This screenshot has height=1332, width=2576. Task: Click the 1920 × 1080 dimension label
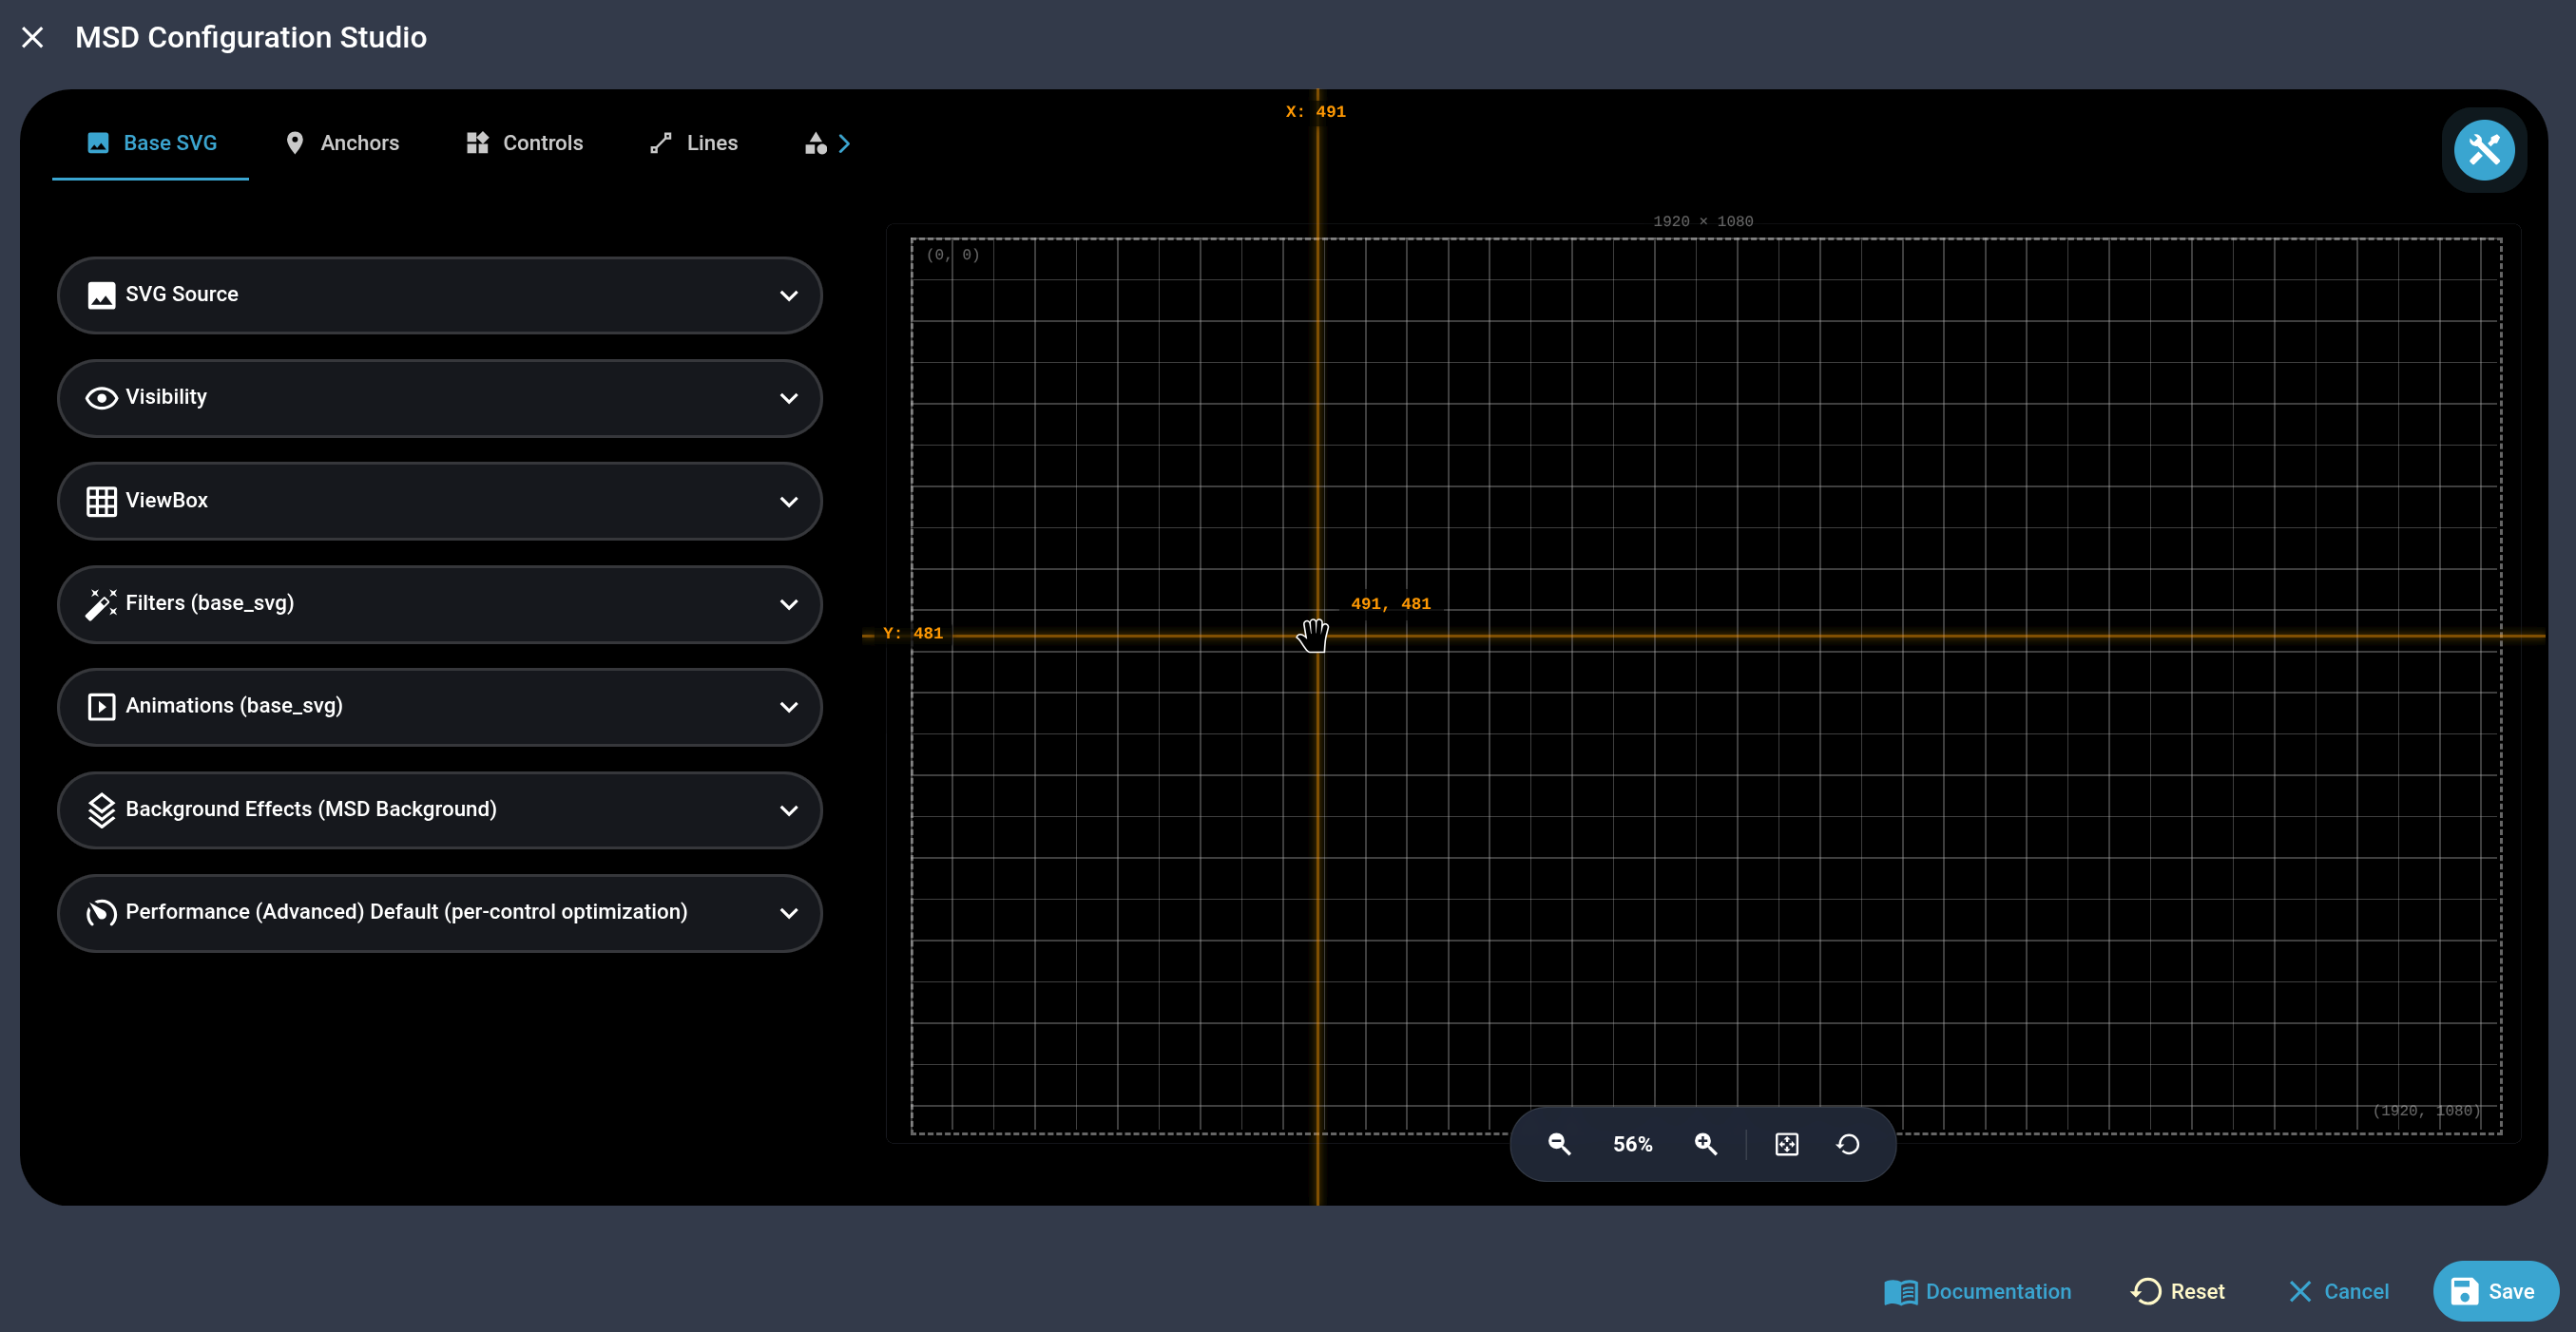[x=1702, y=220]
